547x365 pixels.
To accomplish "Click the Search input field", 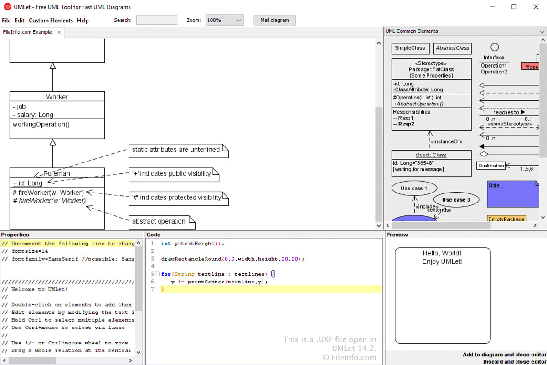I will (157, 20).
